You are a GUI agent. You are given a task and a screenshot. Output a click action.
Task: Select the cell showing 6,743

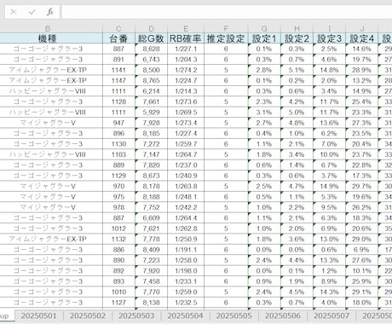pyautogui.click(x=152, y=60)
